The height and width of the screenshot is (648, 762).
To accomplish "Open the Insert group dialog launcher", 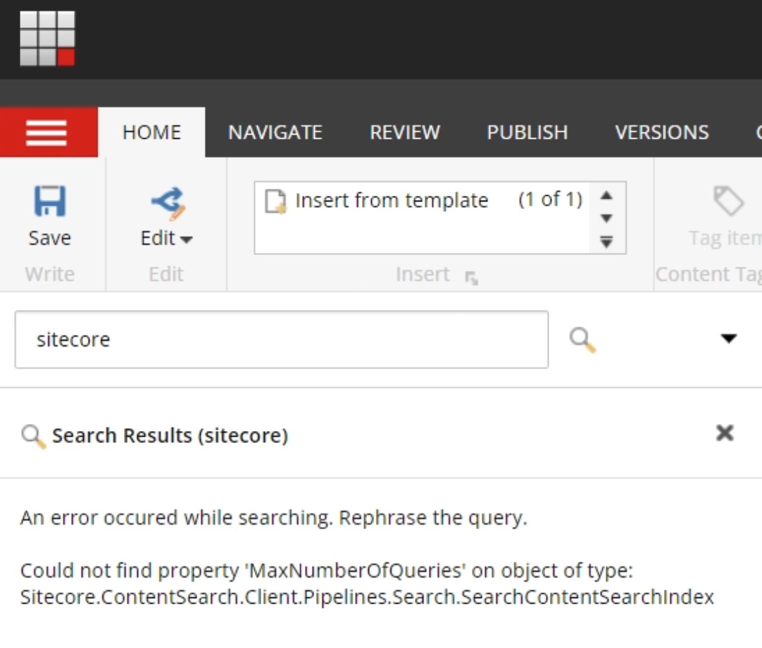I will point(471,279).
